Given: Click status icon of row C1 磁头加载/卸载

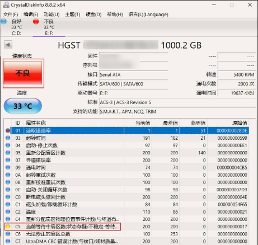Looking at the screenshot, I should (8, 204).
